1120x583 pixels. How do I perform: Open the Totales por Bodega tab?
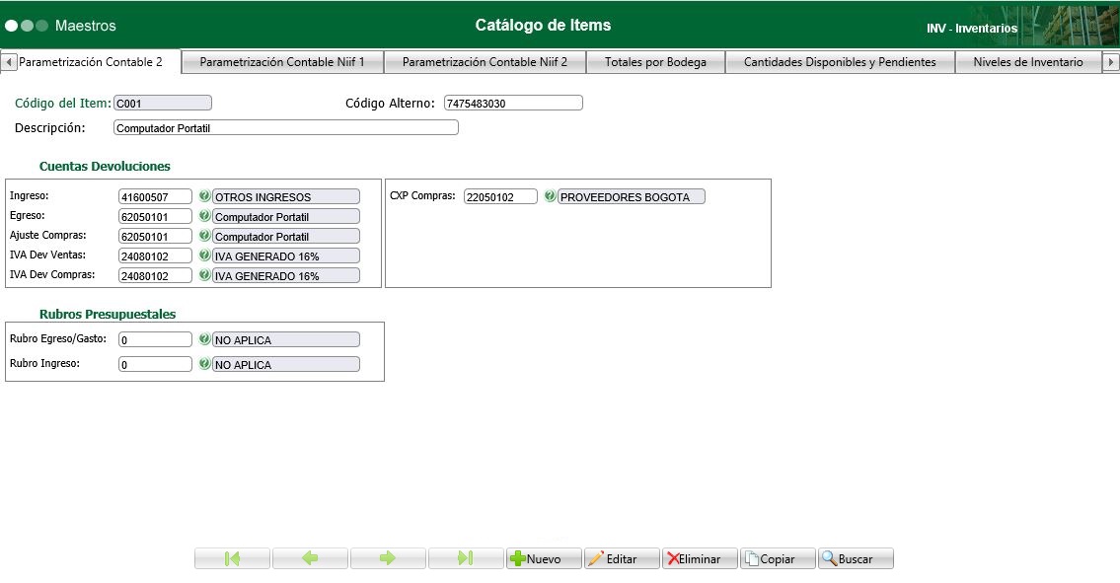pyautogui.click(x=655, y=62)
